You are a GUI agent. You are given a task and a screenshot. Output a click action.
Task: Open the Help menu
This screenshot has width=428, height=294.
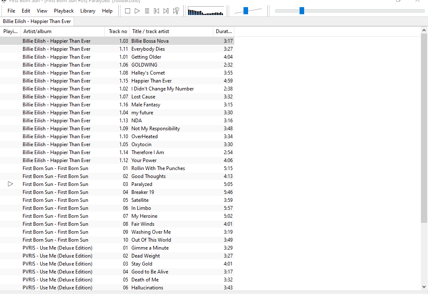coord(107,11)
